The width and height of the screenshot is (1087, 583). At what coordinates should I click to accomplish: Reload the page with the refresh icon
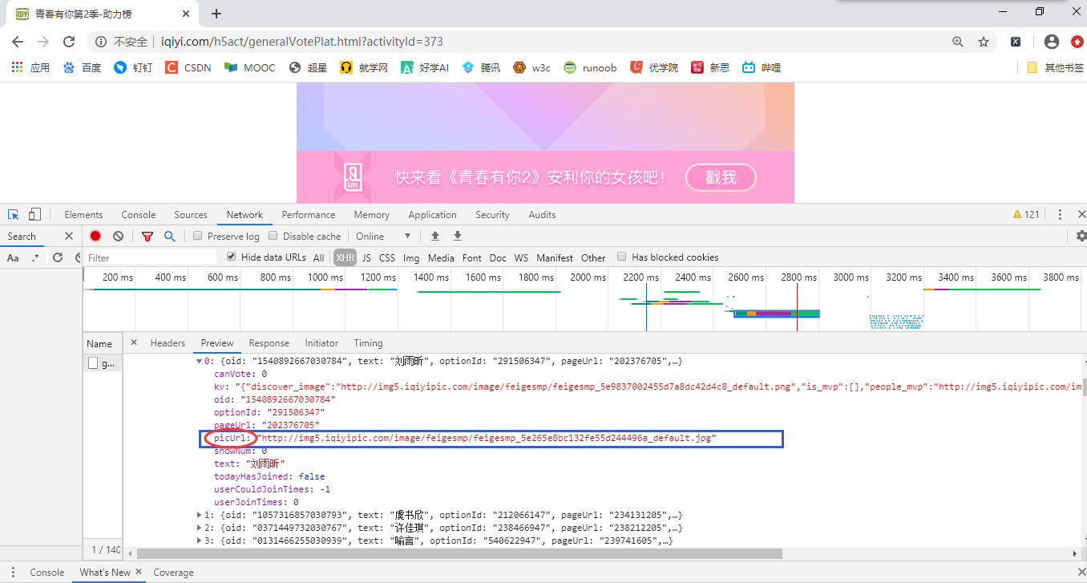69,42
